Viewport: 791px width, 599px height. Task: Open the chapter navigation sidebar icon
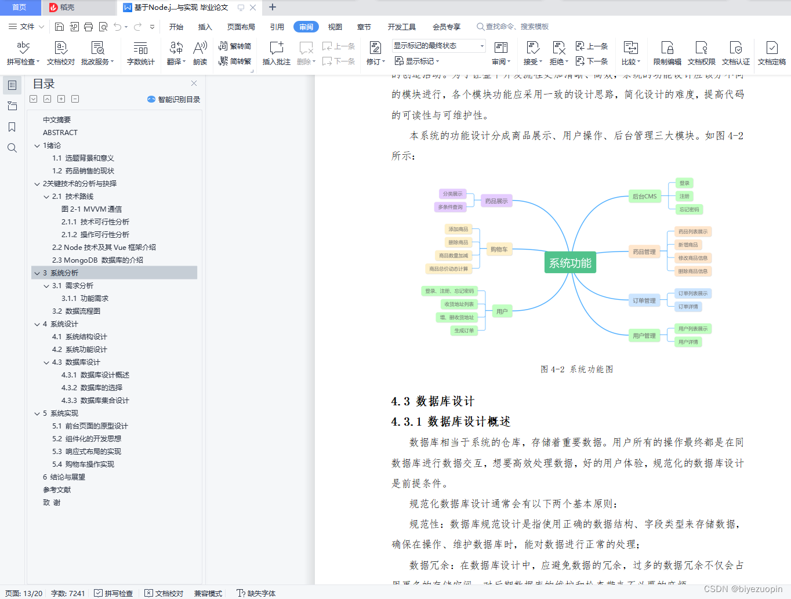pos(12,106)
